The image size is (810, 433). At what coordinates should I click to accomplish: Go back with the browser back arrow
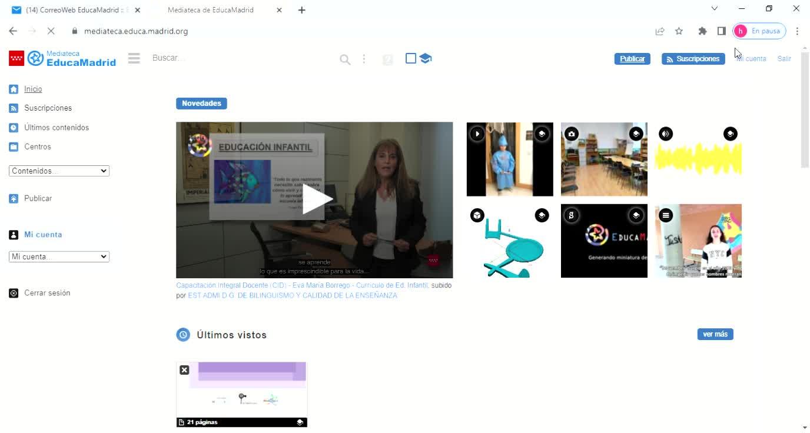pyautogui.click(x=13, y=31)
